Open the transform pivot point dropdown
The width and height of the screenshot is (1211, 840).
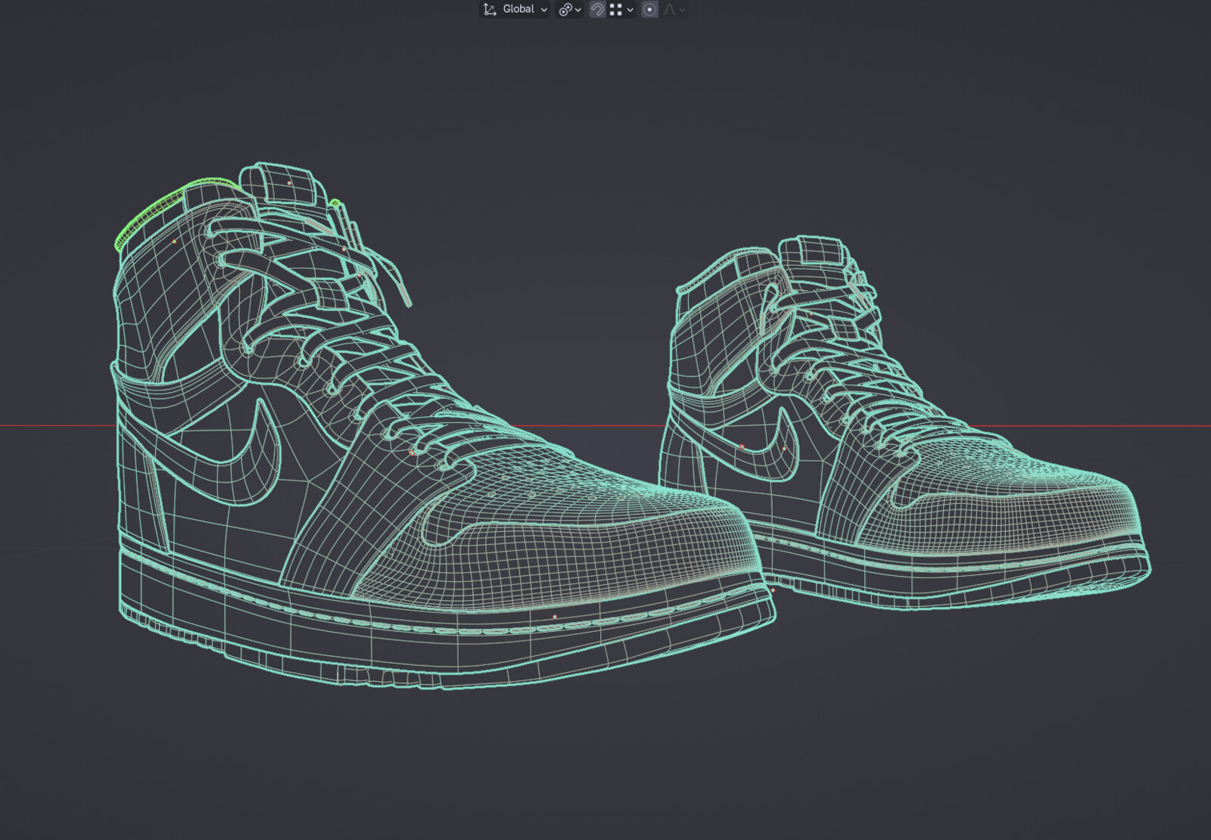[x=570, y=9]
